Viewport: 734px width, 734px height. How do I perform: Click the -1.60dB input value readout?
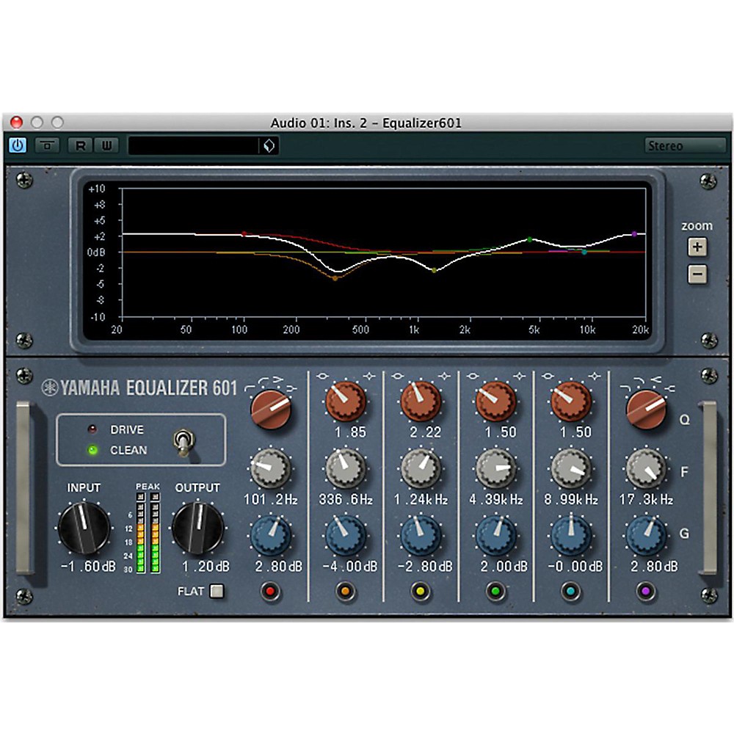[x=88, y=567]
